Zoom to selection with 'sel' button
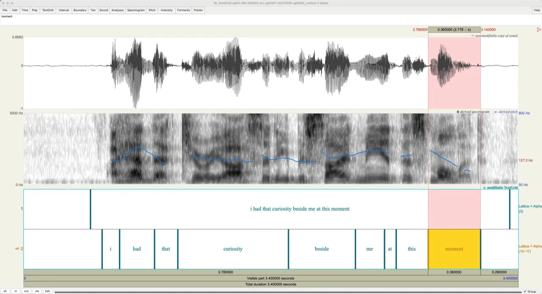 37,291
